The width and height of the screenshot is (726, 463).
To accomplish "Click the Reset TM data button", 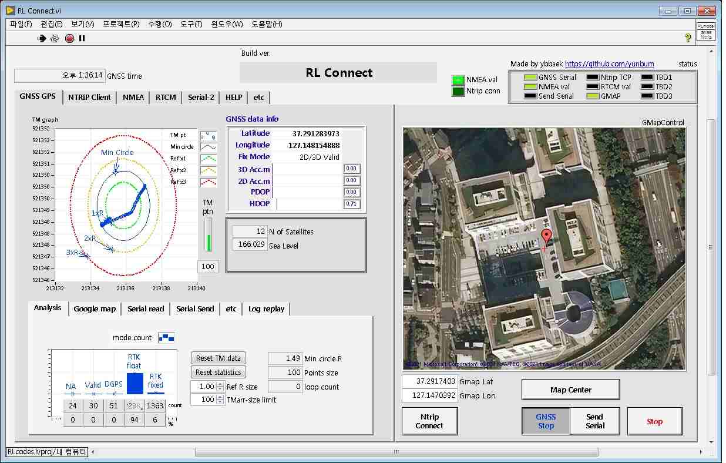I will coord(219,358).
